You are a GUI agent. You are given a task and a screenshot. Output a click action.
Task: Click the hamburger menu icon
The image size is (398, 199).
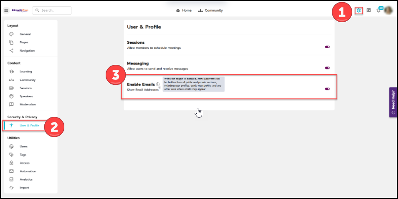6,10
